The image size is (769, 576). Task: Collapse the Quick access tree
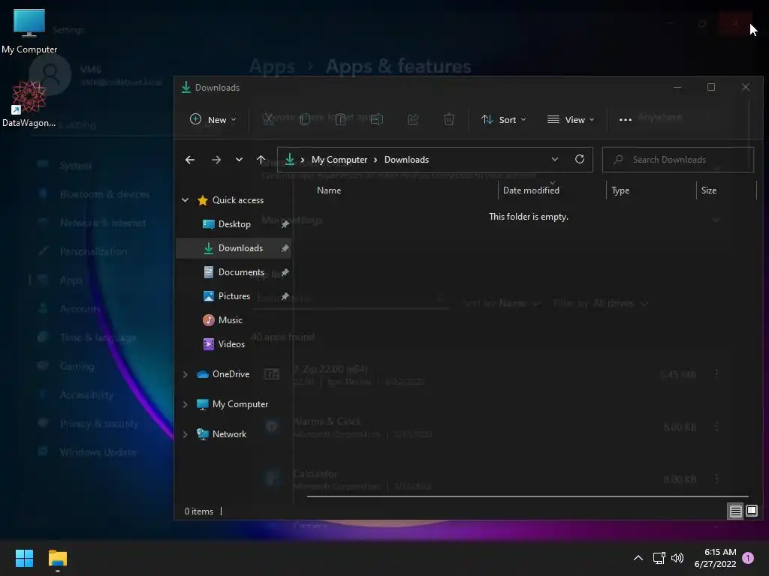[x=185, y=199]
